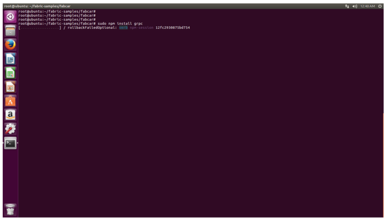The image size is (385, 218).
Task: Click the 'rollbackFailedOptional:' progress text
Action: [92, 28]
